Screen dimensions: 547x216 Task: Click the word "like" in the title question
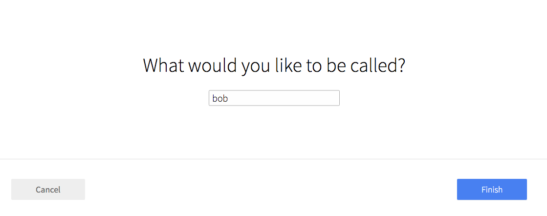288,65
